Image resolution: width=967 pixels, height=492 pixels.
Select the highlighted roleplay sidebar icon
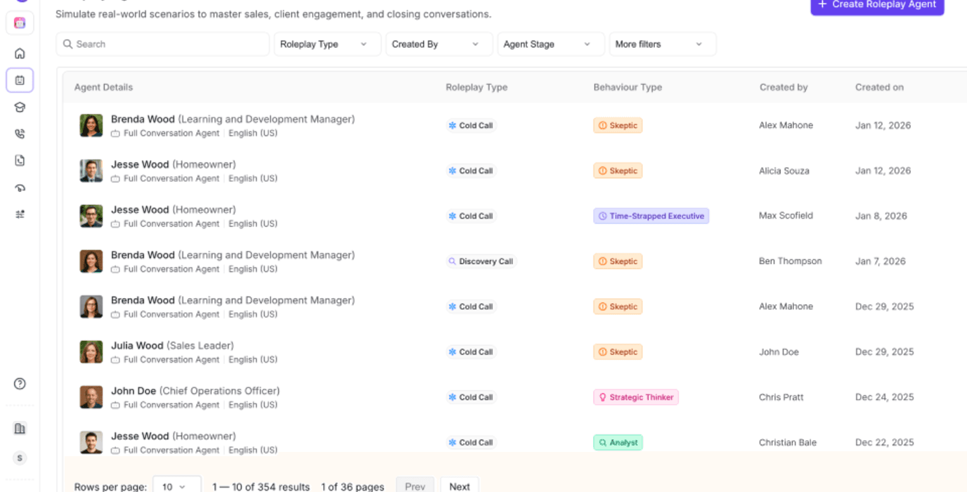[20, 80]
